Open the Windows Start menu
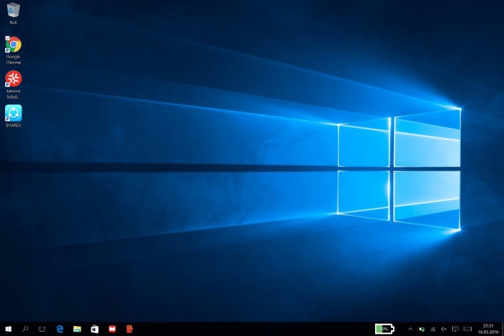504x336 pixels. pyautogui.click(x=8, y=329)
